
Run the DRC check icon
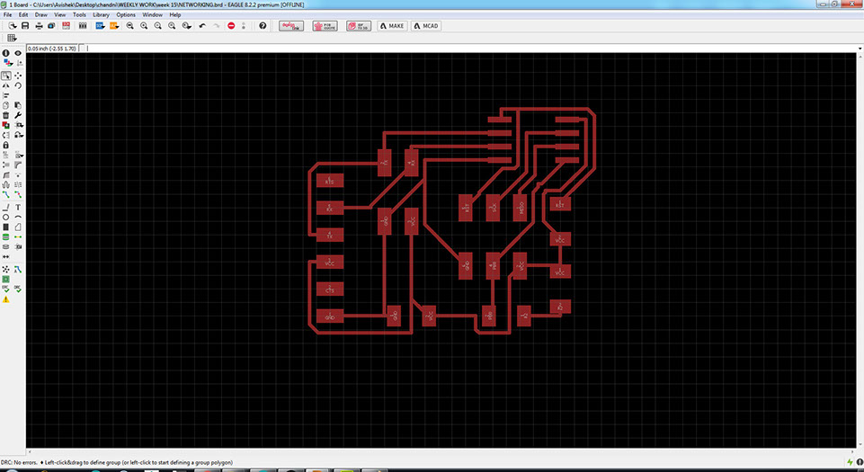click(x=18, y=289)
